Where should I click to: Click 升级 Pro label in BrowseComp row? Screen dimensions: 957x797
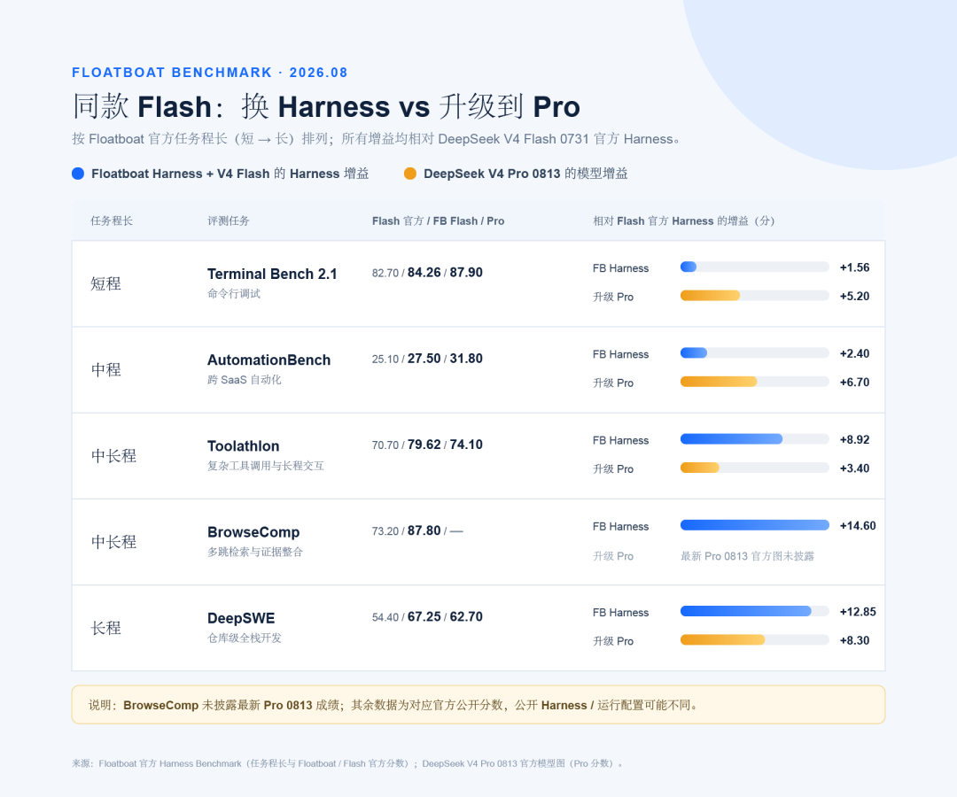[613, 556]
